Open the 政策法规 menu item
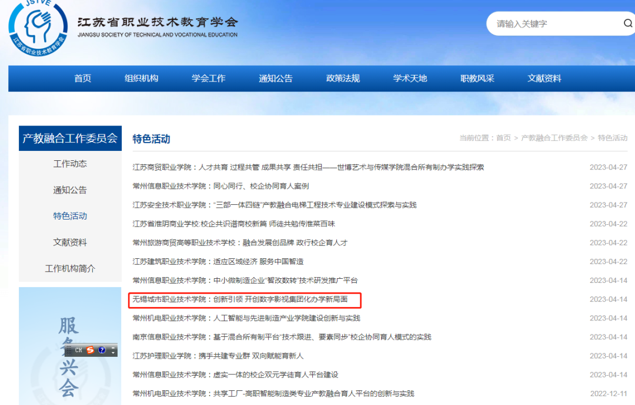635x405 pixels. [x=343, y=79]
